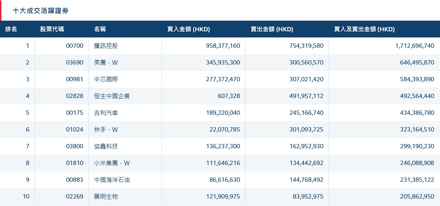Viewport: 440px width, 206px height.
Task: Click stock code 00700
Action: pyautogui.click(x=75, y=46)
